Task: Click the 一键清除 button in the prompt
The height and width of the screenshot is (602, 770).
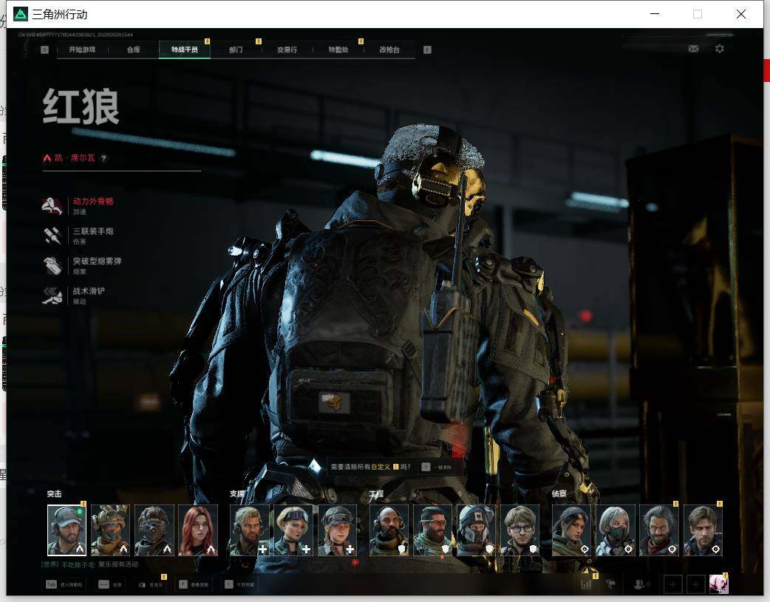Action: point(437,467)
